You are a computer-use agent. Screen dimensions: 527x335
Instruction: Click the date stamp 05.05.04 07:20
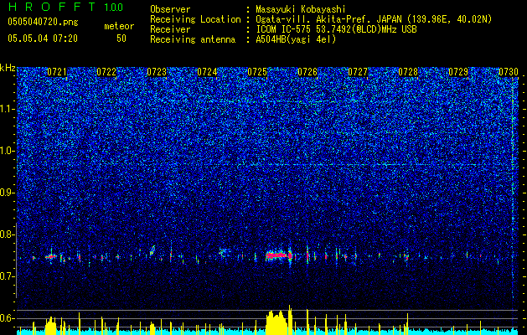tap(43, 39)
